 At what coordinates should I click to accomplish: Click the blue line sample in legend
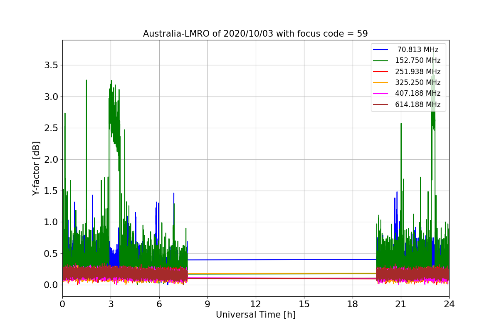coord(380,50)
